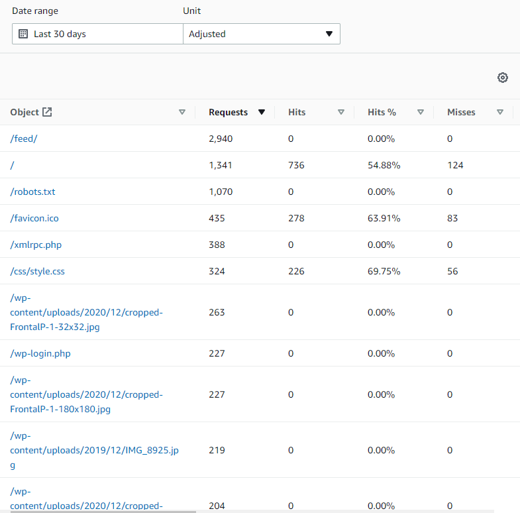Image resolution: width=520 pixels, height=513 pixels.
Task: Select the 736 hits value
Action: coord(296,165)
